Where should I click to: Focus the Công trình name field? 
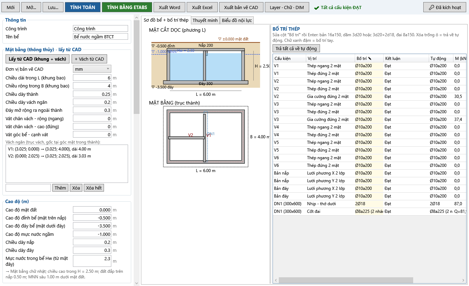[100, 29]
